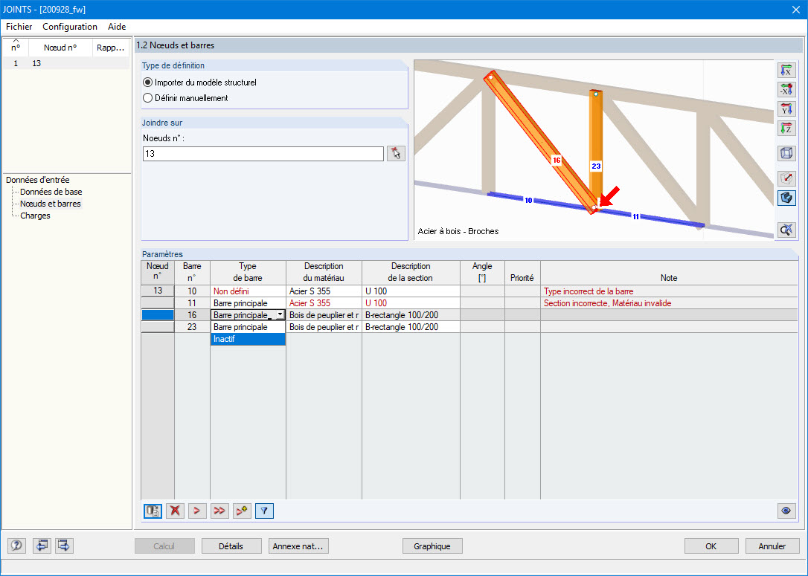Screen dimensions: 808x576
Task: Select node 13 row in the left list
Action: tap(66, 62)
